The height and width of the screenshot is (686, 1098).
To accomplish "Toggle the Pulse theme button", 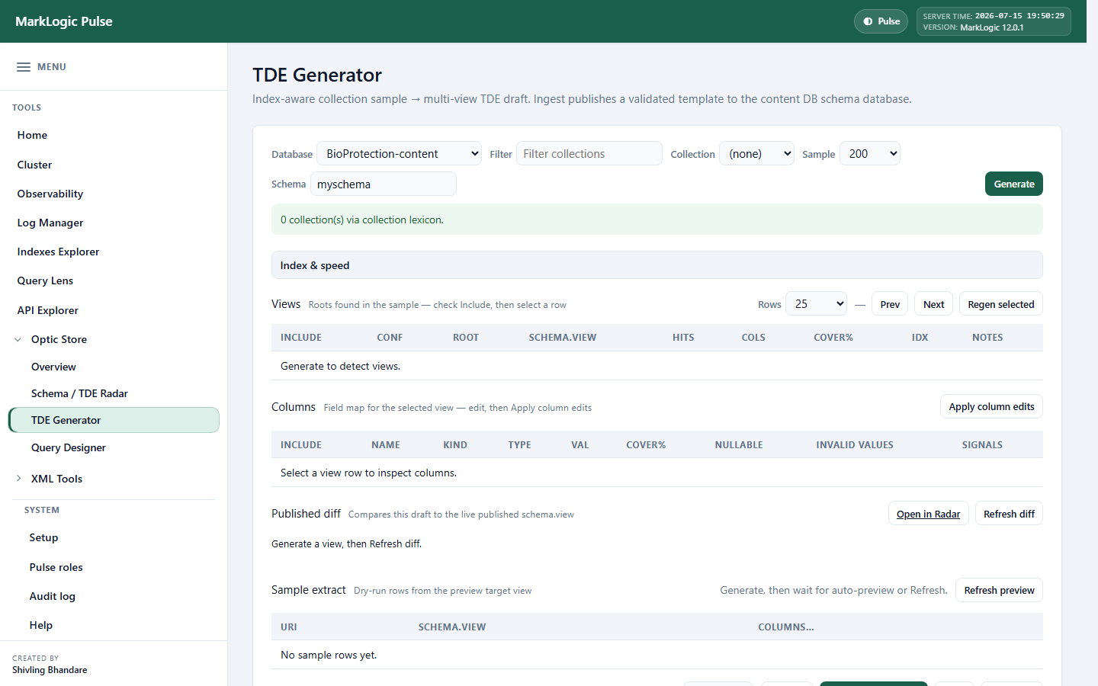I will click(x=881, y=21).
